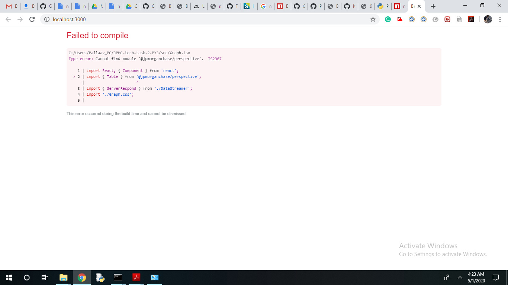Expand the hidden system tray icons chevron

(x=460, y=277)
